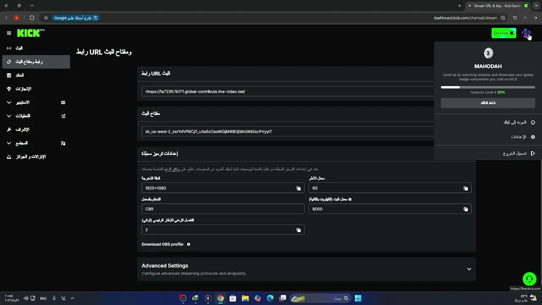This screenshot has height=305, width=542.
Task: Open File Explorer from the taskbar
Action: (x=245, y=298)
